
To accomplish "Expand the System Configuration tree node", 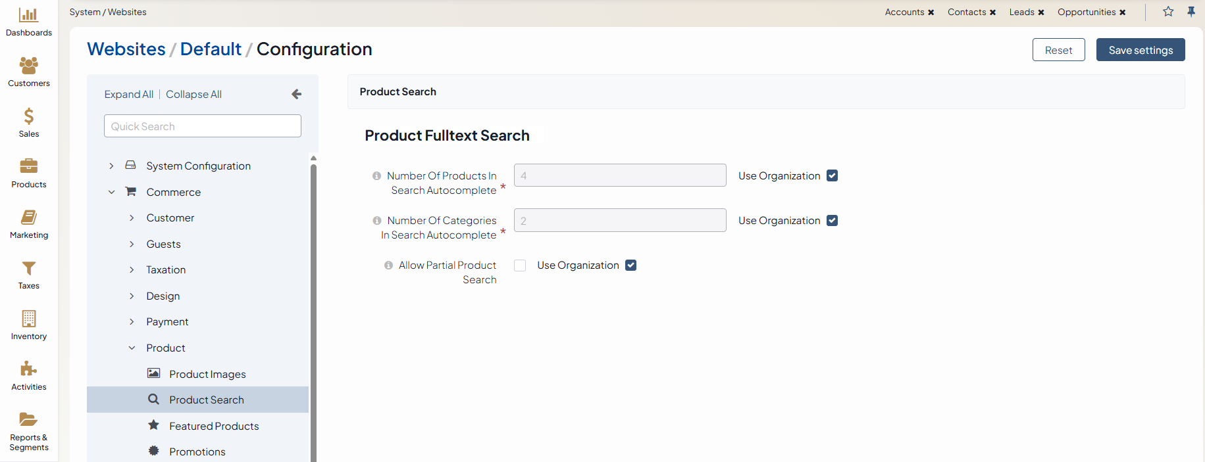I will (111, 166).
